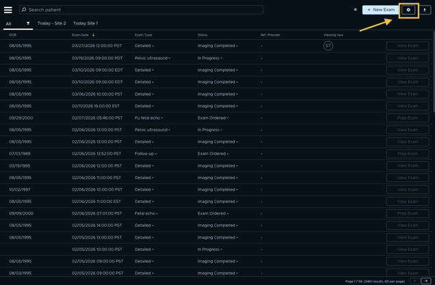435x285 pixels.
Task: Open Fu fetal echo exam type dropdown
Action: point(149,118)
